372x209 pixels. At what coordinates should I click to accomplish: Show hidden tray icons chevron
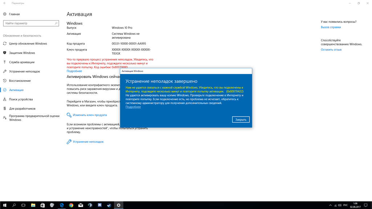click(330, 205)
